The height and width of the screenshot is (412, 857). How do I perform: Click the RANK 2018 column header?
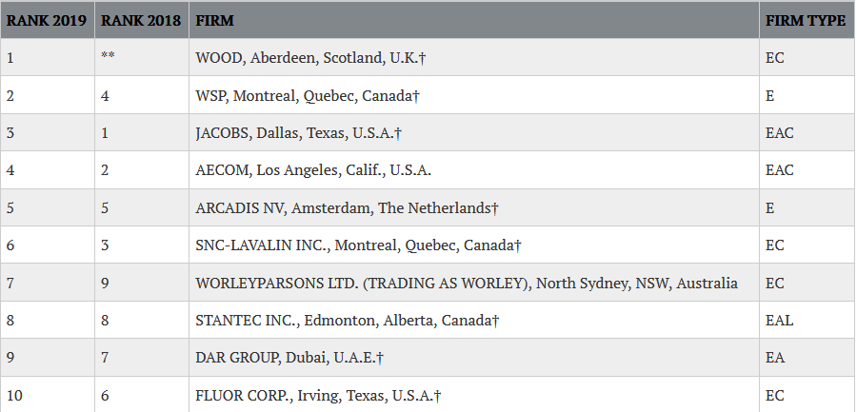click(142, 20)
